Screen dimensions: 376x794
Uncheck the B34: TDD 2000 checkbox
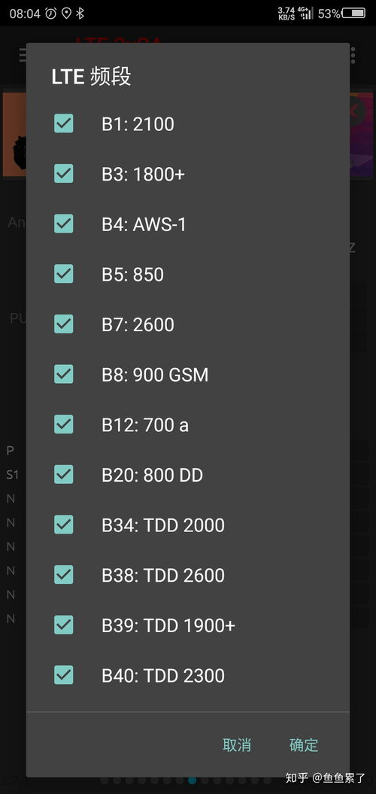64,525
